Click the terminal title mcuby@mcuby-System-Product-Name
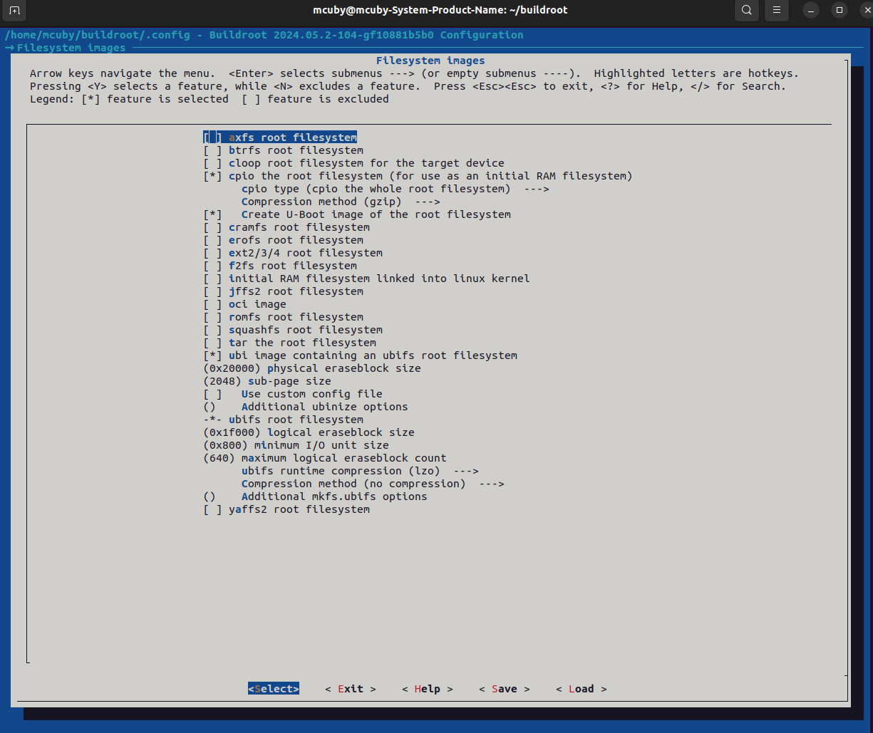 tap(440, 10)
